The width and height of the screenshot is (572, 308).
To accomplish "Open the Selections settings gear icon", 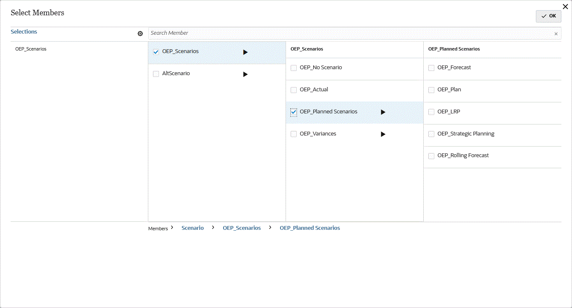I will [x=140, y=34].
